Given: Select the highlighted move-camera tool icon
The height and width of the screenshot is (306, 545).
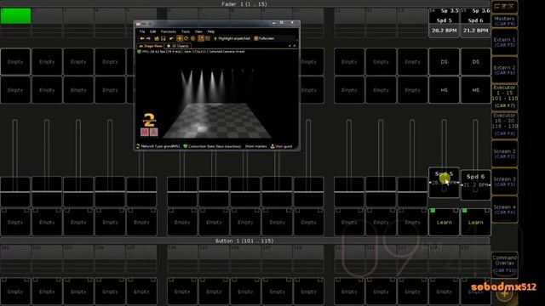Looking at the screenshot, I should point(180,38).
